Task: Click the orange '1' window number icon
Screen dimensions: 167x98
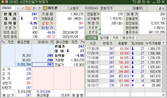Action: coord(3,2)
